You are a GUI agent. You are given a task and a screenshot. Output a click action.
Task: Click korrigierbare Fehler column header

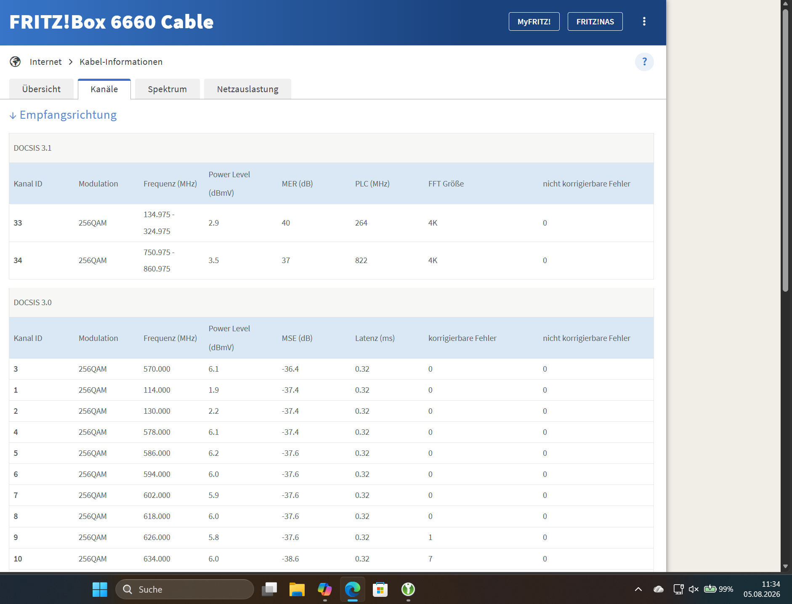462,338
